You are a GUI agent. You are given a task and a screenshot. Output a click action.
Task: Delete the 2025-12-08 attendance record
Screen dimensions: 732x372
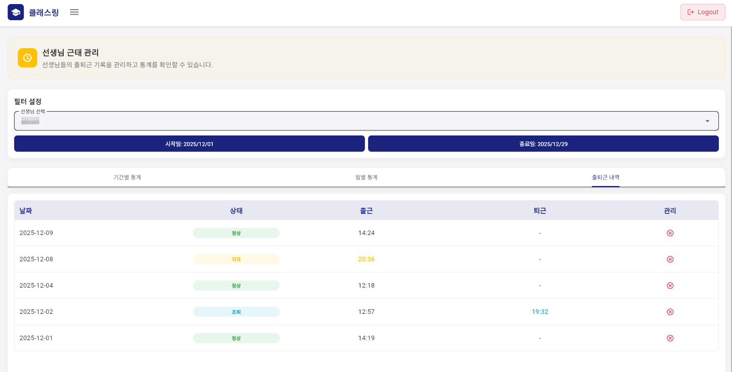[x=670, y=259]
